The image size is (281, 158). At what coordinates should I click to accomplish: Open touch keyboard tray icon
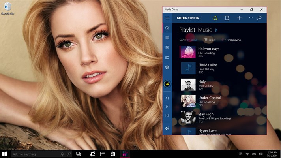tap(240, 154)
